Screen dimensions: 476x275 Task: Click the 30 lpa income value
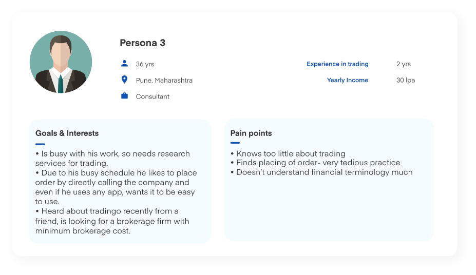[406, 80]
